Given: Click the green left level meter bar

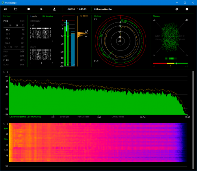Looking at the screenshot, I should [65, 46].
